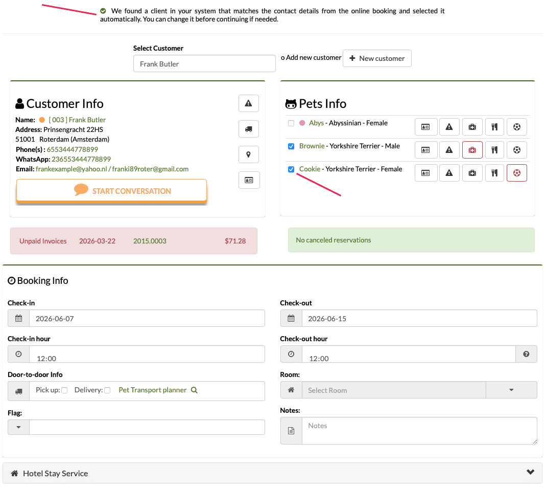Screen dimensions: 545x488
Task: Click the pink status dot beside Abys
Action: click(302, 123)
